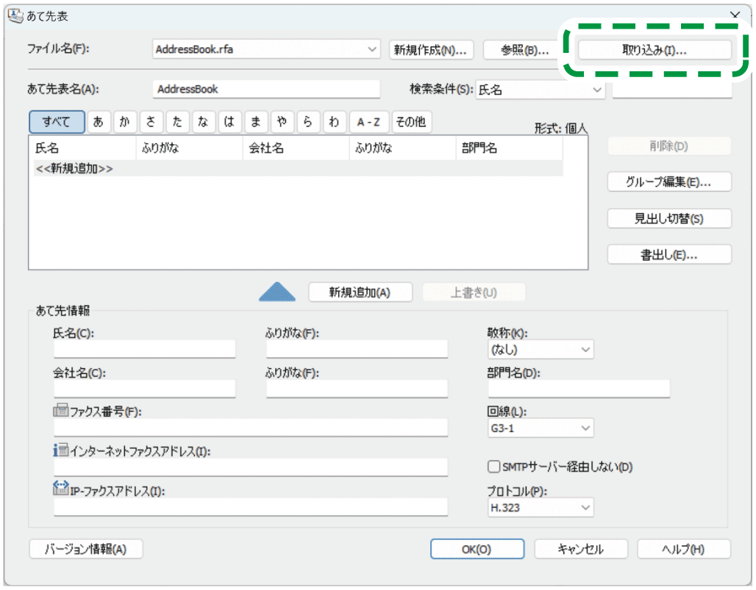Switch to the A - Z tab
This screenshot has width=756, height=590.
click(x=368, y=122)
